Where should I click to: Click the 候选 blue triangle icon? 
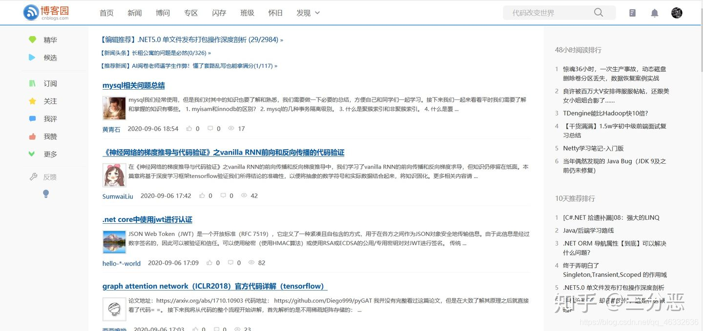32,58
